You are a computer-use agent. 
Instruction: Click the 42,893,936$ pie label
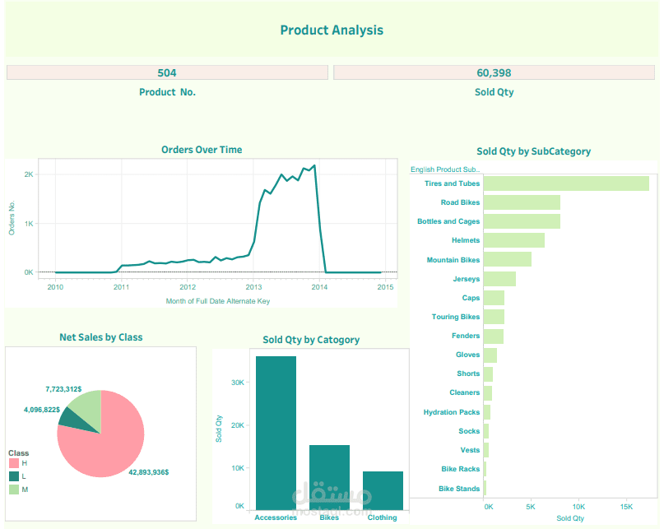click(x=149, y=472)
